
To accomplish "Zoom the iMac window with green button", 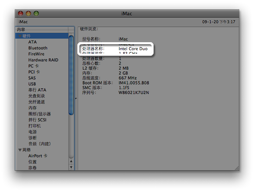I will [x=36, y=14].
